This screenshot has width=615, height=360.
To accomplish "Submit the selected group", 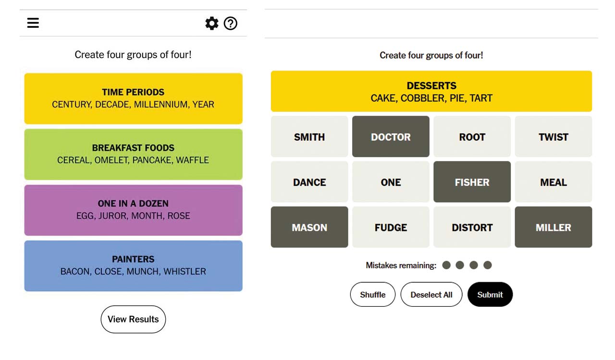I will 490,295.
